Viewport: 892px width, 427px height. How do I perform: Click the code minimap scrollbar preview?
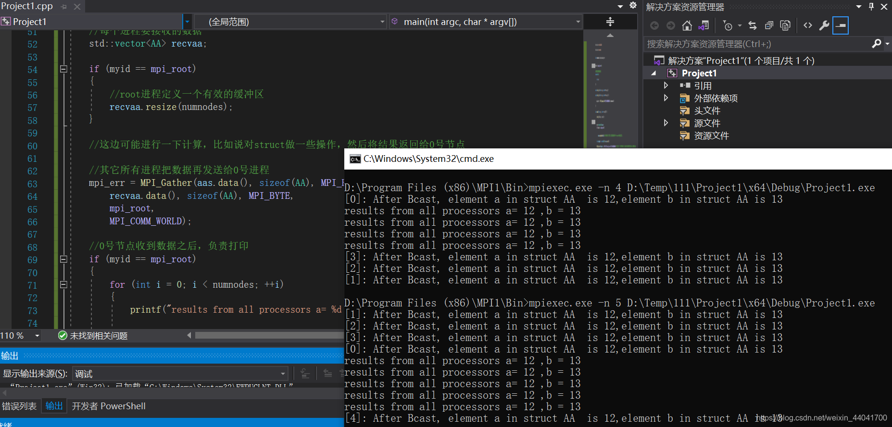pos(611,94)
